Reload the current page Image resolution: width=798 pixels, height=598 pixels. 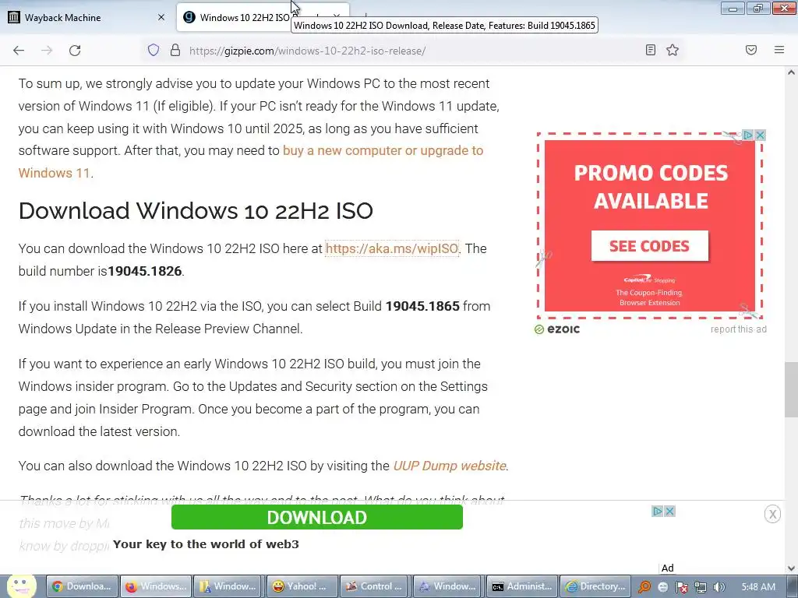coord(75,51)
